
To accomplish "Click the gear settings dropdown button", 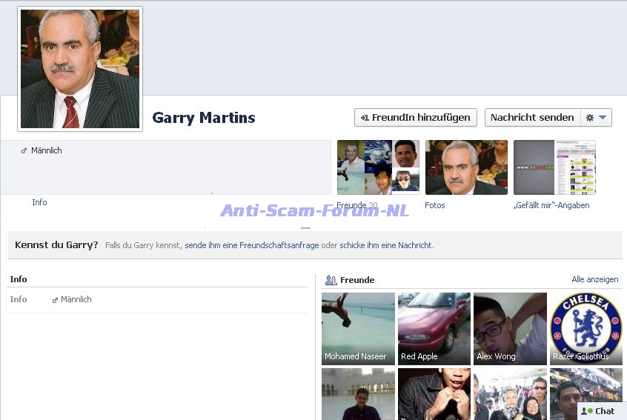I will [596, 118].
